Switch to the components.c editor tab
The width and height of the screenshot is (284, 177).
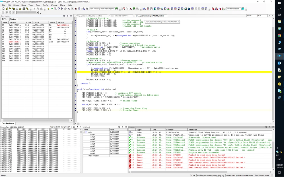(x=89, y=16)
